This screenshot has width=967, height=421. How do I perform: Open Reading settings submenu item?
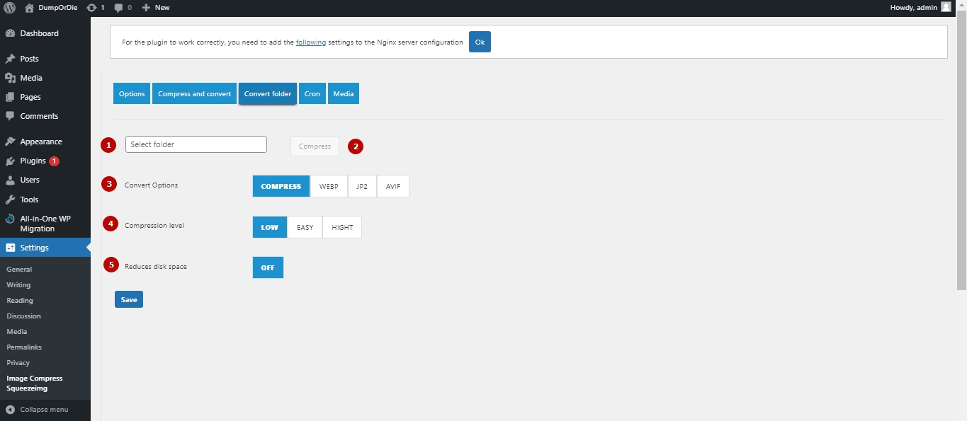point(20,300)
